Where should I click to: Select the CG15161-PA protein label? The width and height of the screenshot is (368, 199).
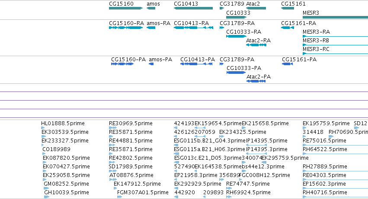[x=299, y=60]
